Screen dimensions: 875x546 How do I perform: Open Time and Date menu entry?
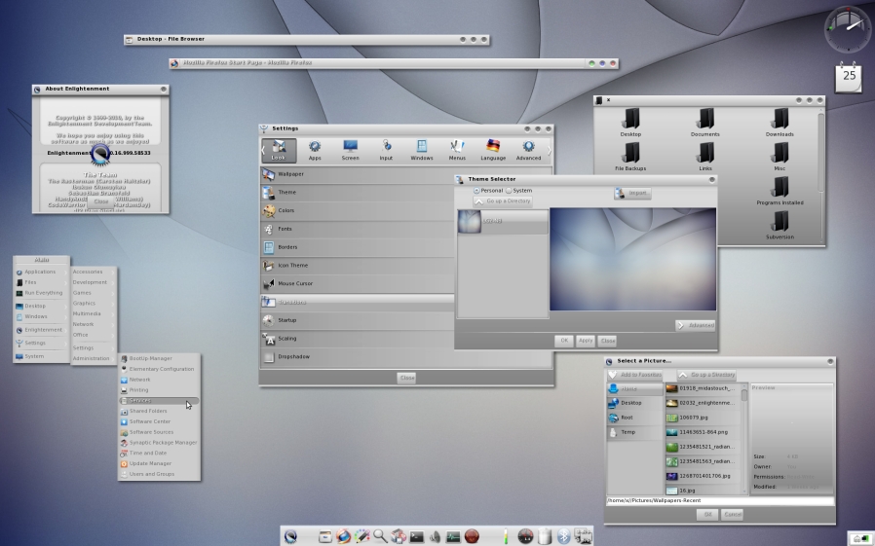[x=159, y=453]
